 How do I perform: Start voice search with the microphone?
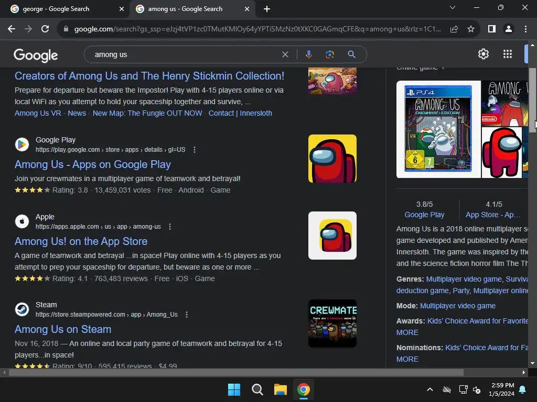point(308,54)
